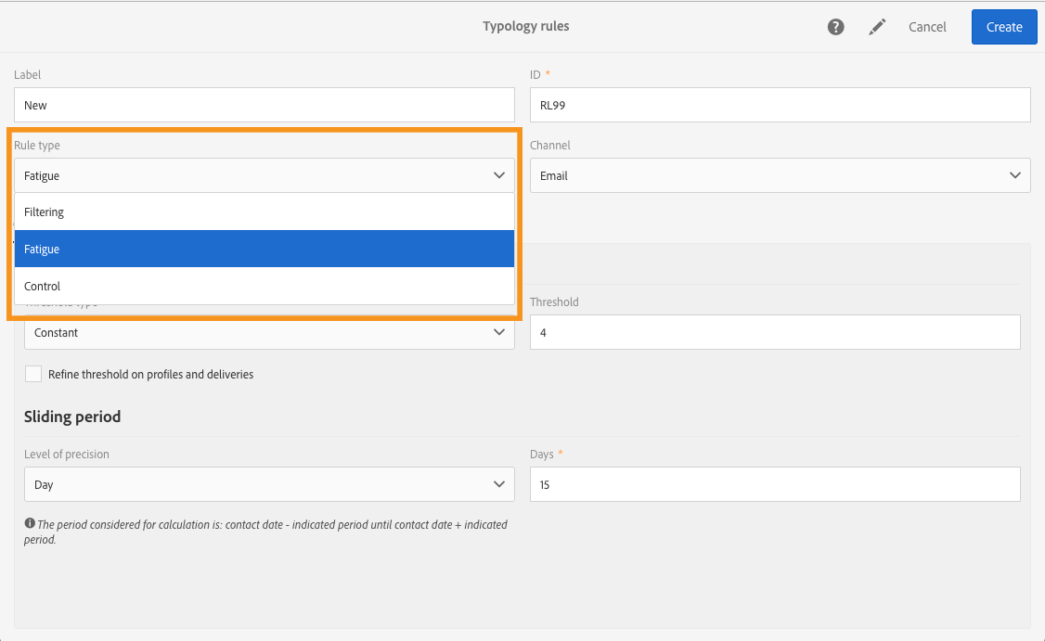Click into the Label text field
Screen dimensions: 1045x641
point(264,105)
